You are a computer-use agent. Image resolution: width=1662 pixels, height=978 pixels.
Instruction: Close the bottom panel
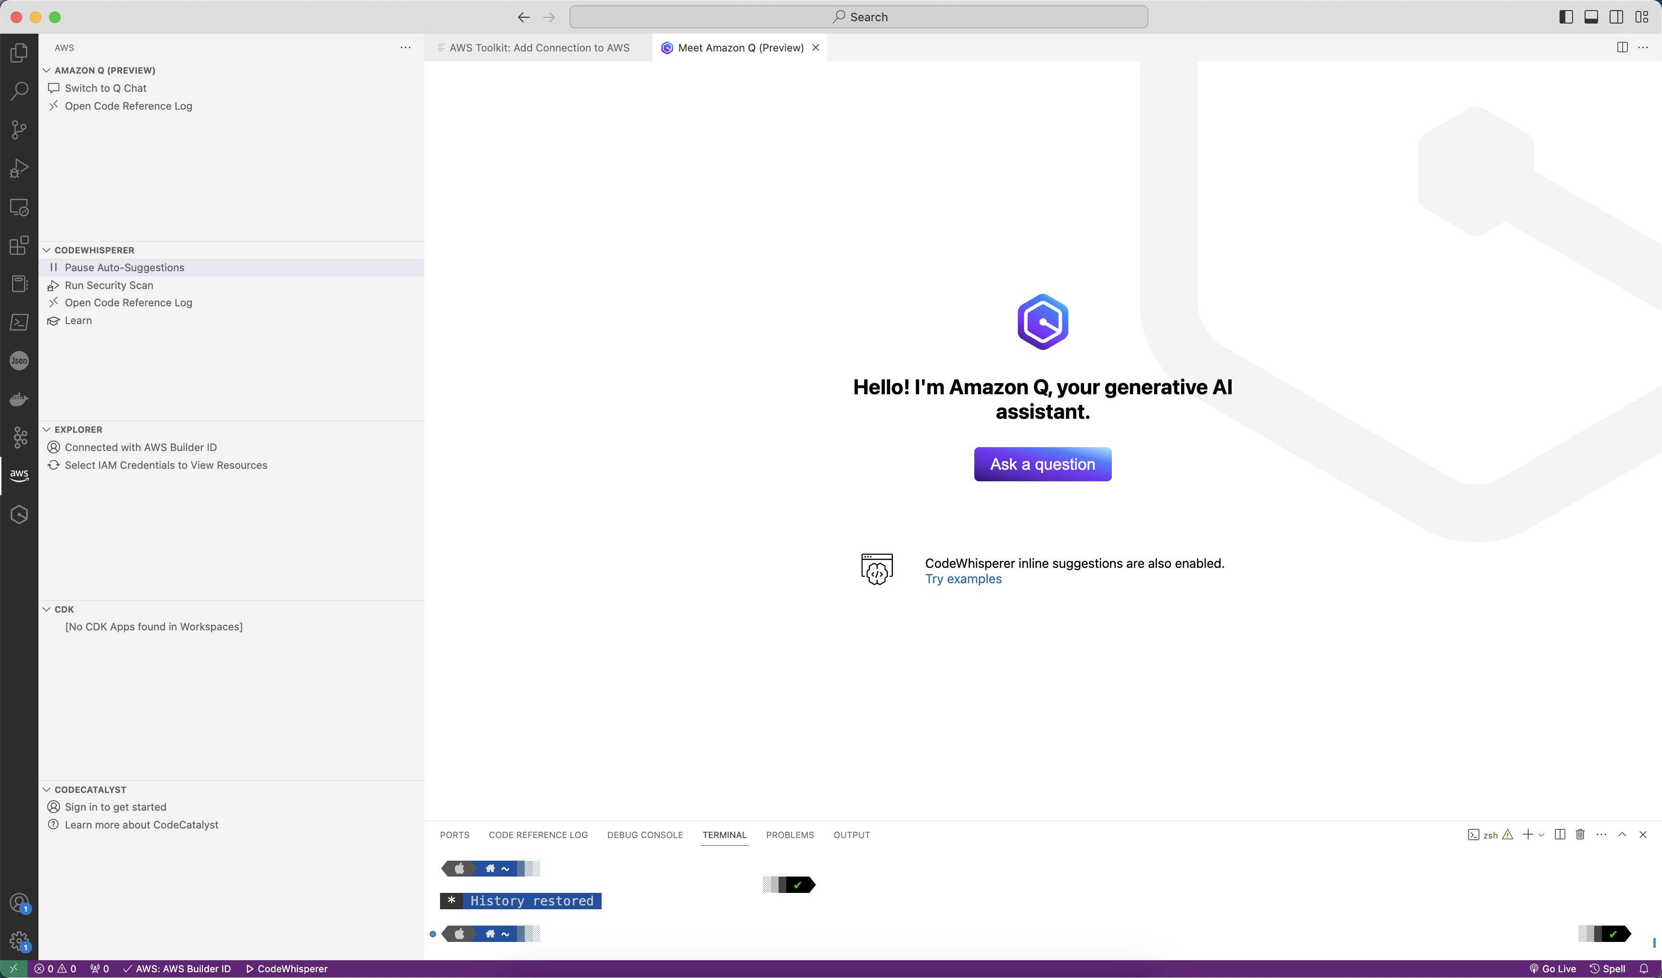click(x=1643, y=835)
